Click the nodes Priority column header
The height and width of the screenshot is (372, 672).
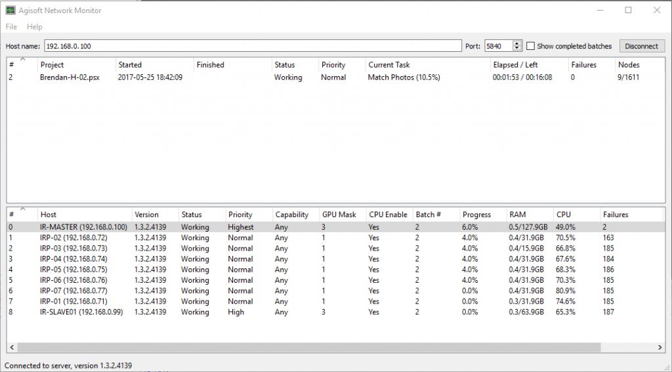[249, 215]
